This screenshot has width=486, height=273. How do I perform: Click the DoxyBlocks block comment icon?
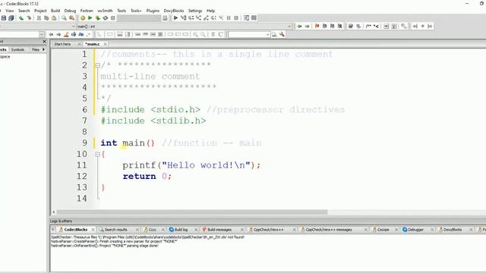368,27
